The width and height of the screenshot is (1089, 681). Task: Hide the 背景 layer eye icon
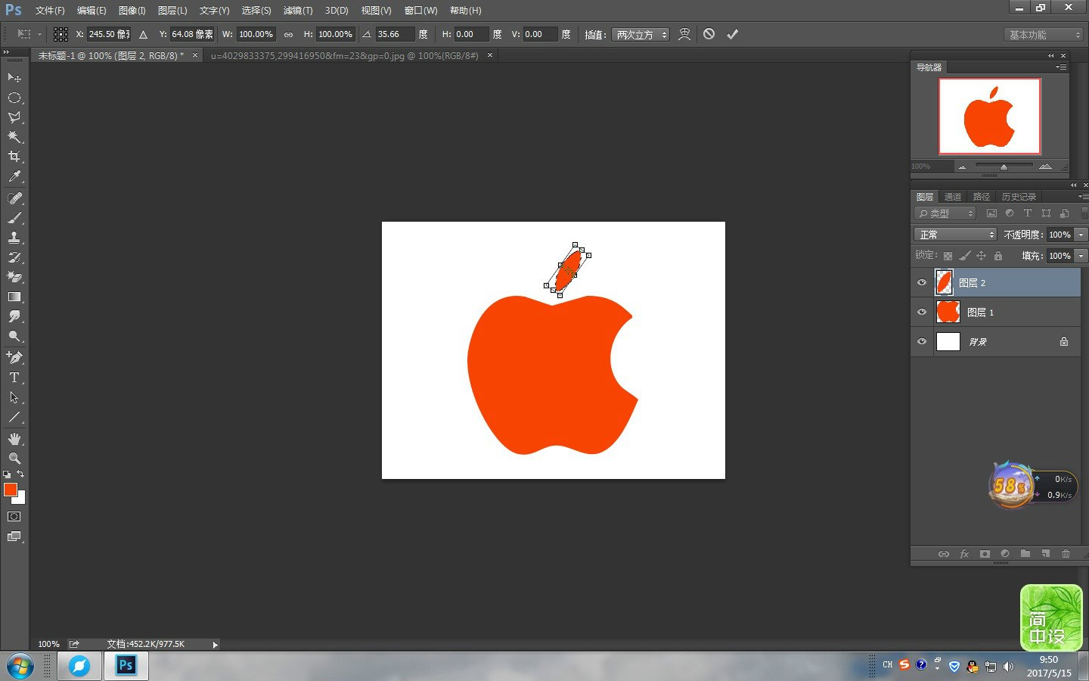[x=922, y=341]
